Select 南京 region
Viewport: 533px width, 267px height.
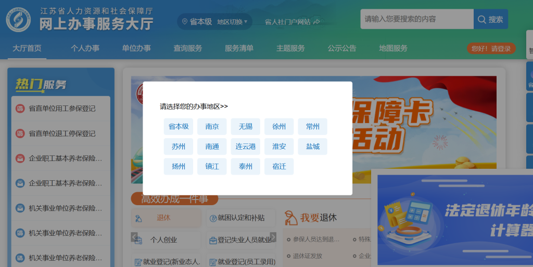pyautogui.click(x=212, y=127)
